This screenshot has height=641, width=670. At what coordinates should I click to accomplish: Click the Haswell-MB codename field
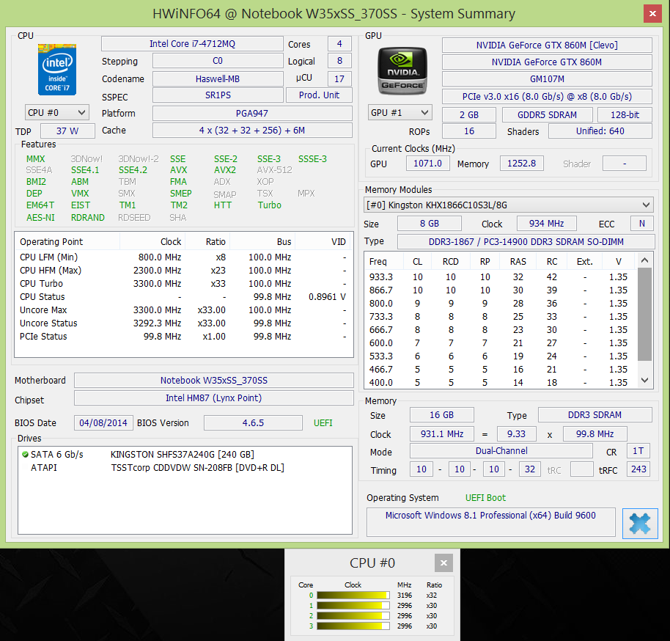click(x=218, y=79)
